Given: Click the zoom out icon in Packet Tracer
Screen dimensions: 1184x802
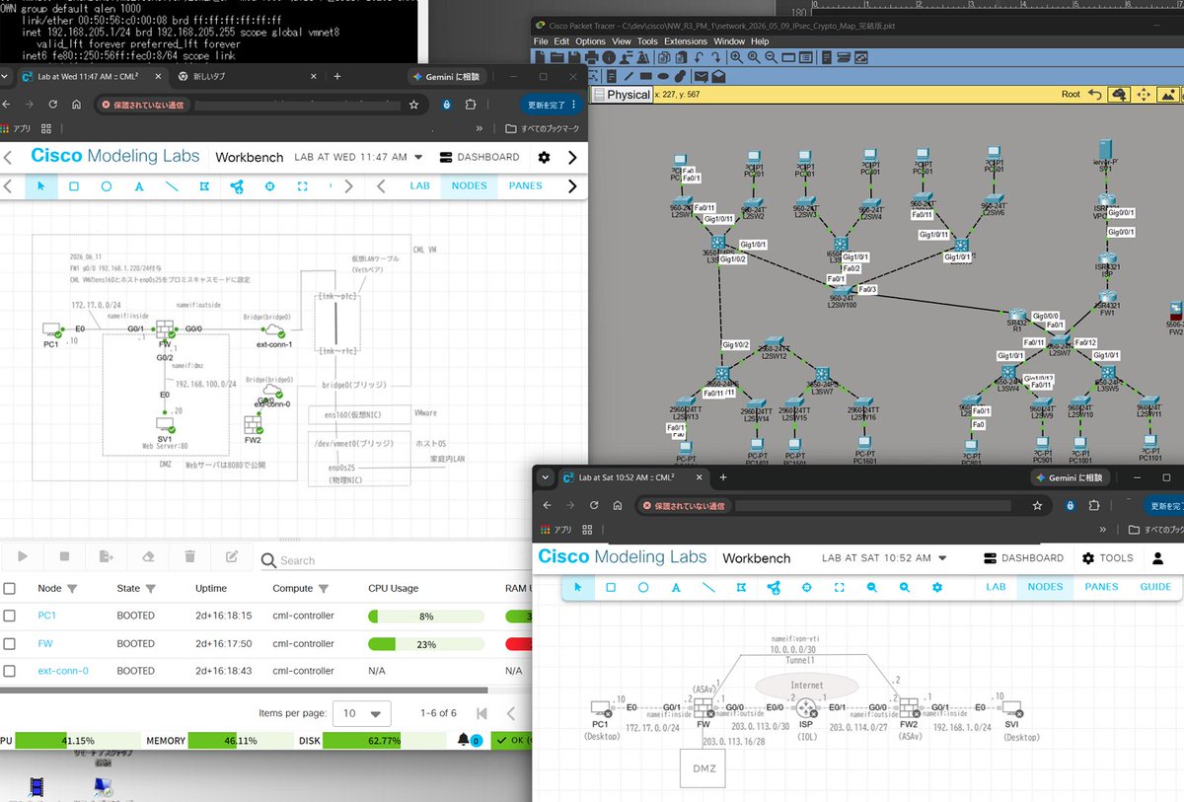Looking at the screenshot, I should tap(770, 58).
